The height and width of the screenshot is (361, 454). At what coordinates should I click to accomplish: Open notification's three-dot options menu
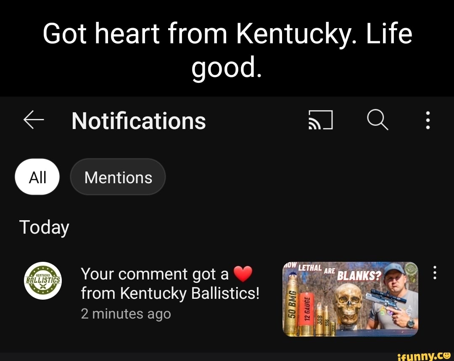pyautogui.click(x=435, y=273)
